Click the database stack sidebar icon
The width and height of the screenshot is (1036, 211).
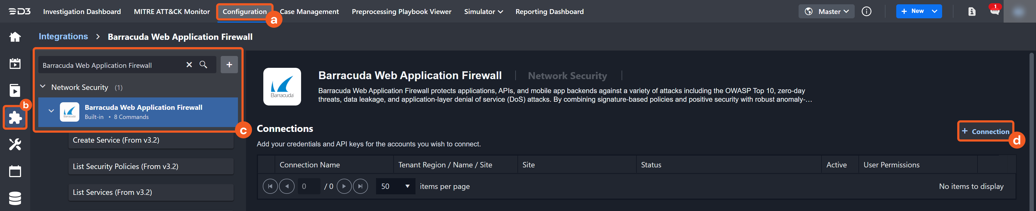coord(15,198)
